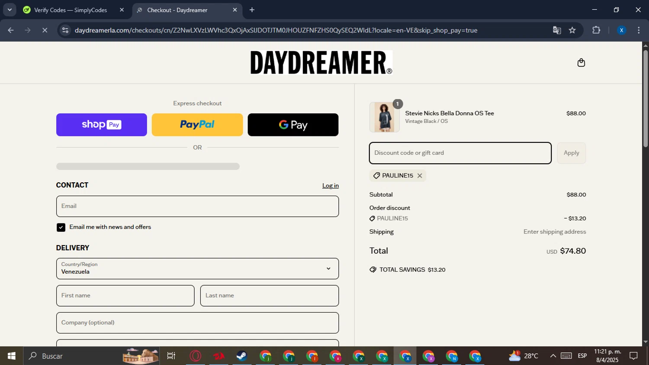This screenshot has width=649, height=365.
Task: Open the red app icon beside Opera
Action: click(218, 356)
